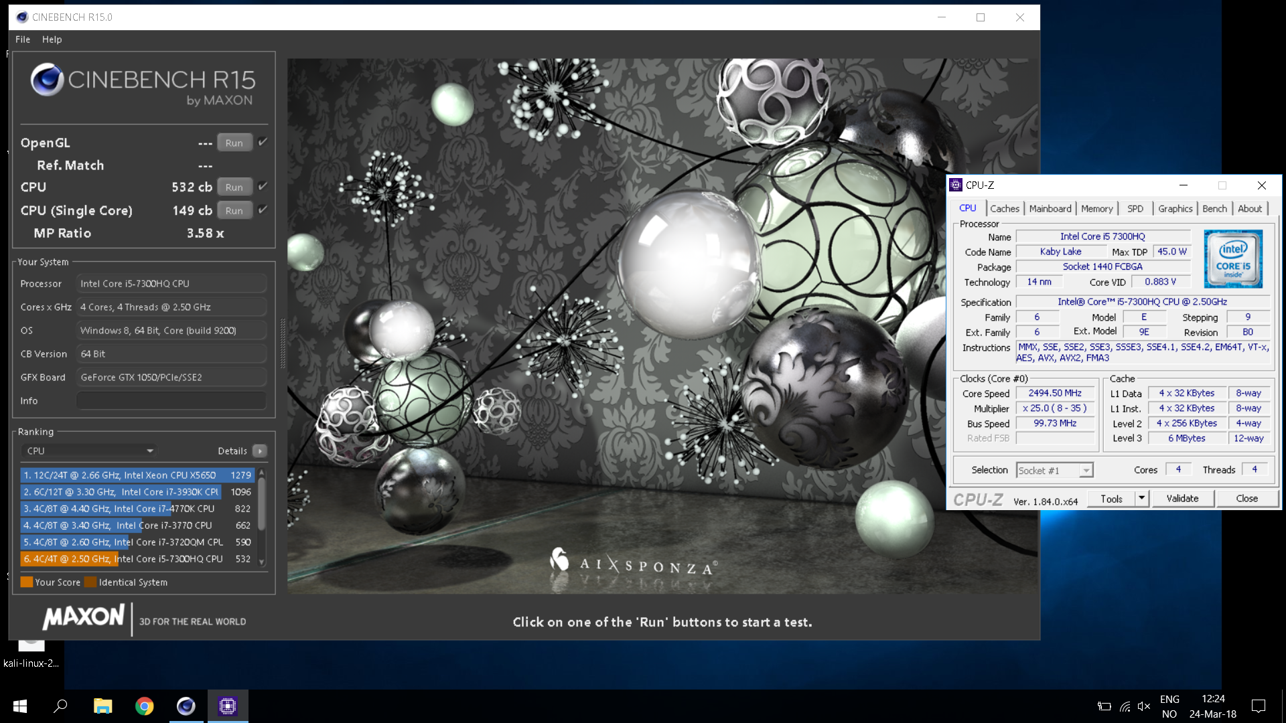Switch to the SPD tab in CPU-Z
1286x723 pixels.
(1135, 209)
